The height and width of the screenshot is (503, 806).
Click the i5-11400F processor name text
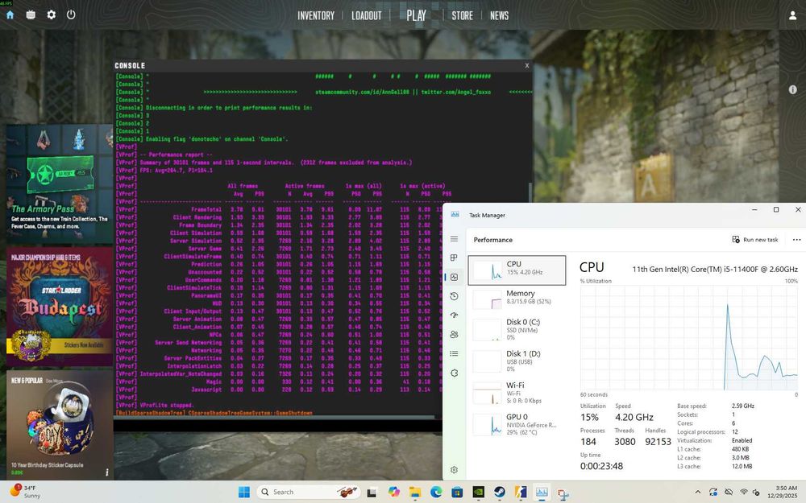click(x=714, y=269)
